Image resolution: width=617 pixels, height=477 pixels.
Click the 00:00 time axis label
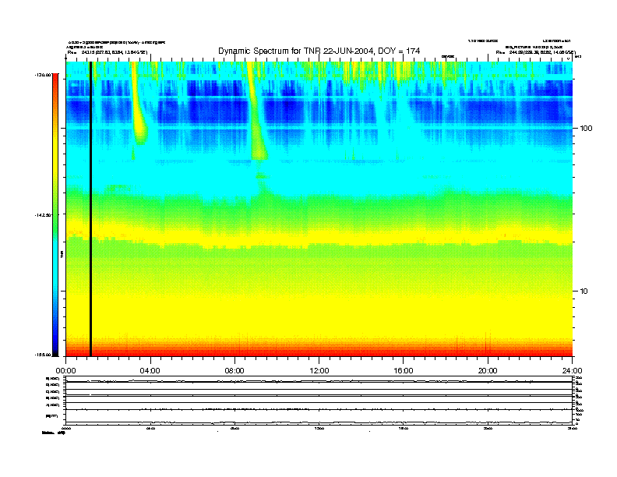[x=65, y=371]
